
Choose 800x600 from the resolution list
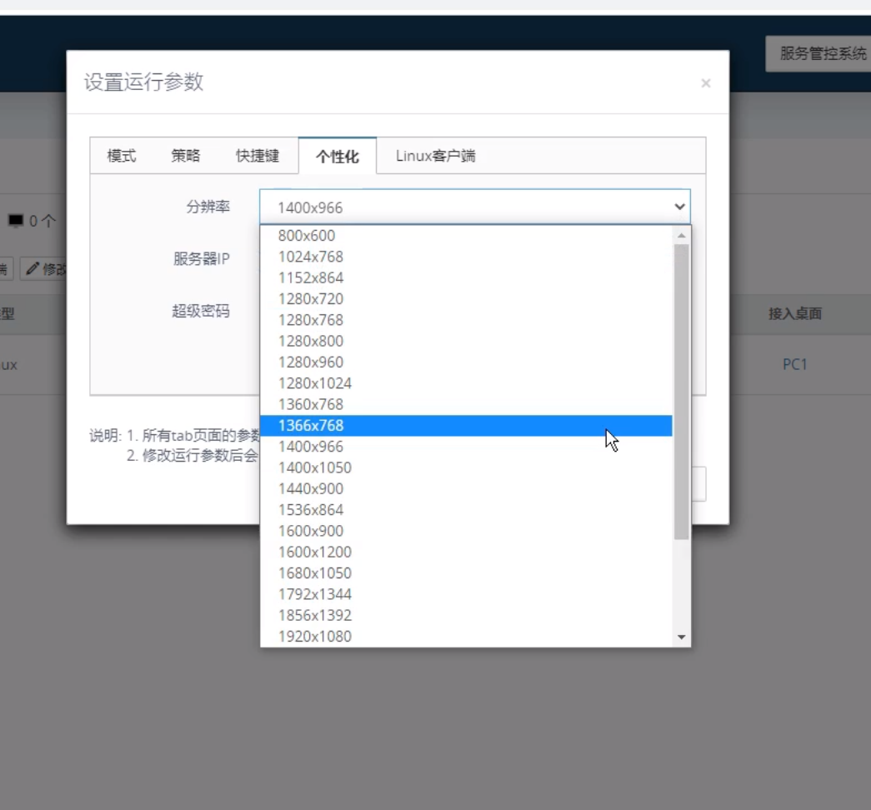click(x=307, y=236)
